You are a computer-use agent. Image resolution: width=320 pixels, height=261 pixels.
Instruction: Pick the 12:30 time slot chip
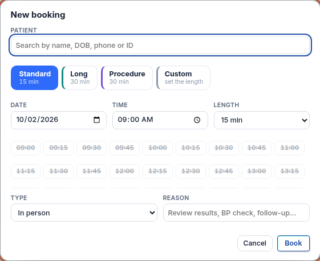191,172
